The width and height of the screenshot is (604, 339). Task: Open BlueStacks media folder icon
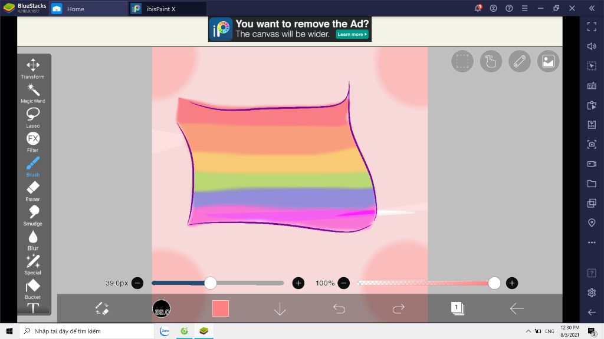(x=592, y=184)
